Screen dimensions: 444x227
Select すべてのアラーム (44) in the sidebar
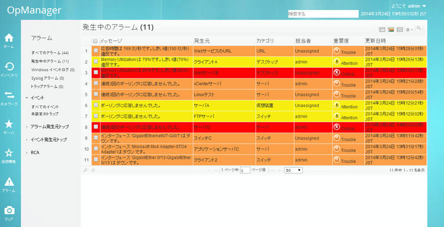pyautogui.click(x=50, y=53)
